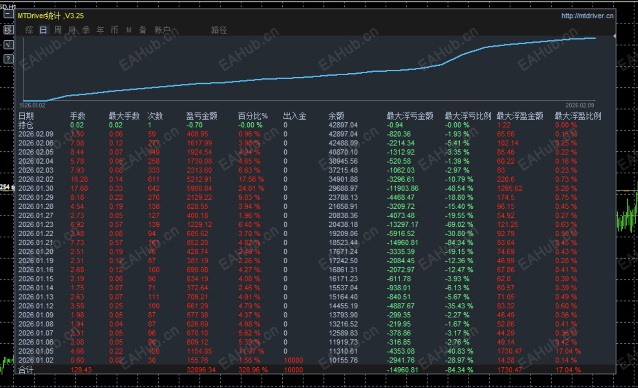
Task: Toggle the √ checkmark icon beside the panel
Action: click(8, 44)
